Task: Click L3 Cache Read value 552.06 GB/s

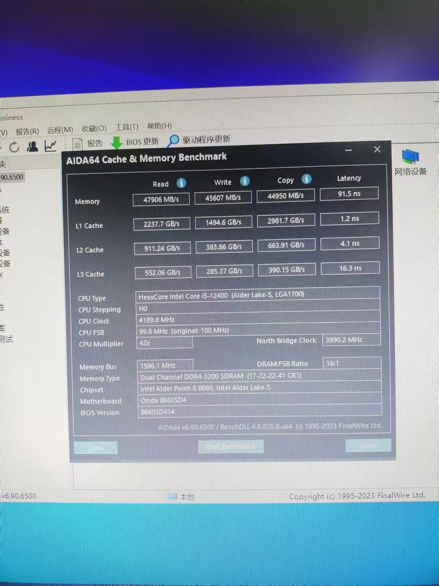Action: coord(163,273)
